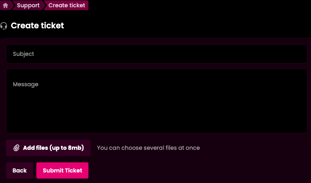Click inside the Message text area
The width and height of the screenshot is (311, 183).
[157, 101]
